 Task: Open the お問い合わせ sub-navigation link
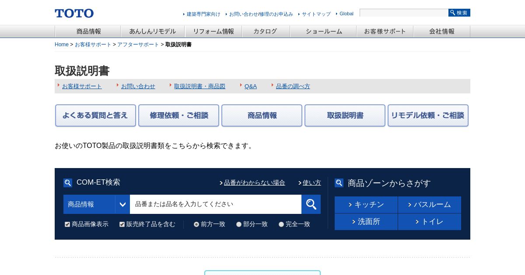[x=138, y=86]
